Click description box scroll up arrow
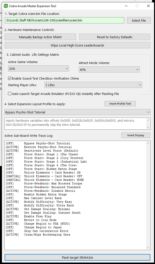This screenshot has height=264, width=155. coord(148,120)
